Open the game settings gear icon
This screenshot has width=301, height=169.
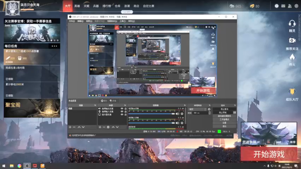pos(296,6)
